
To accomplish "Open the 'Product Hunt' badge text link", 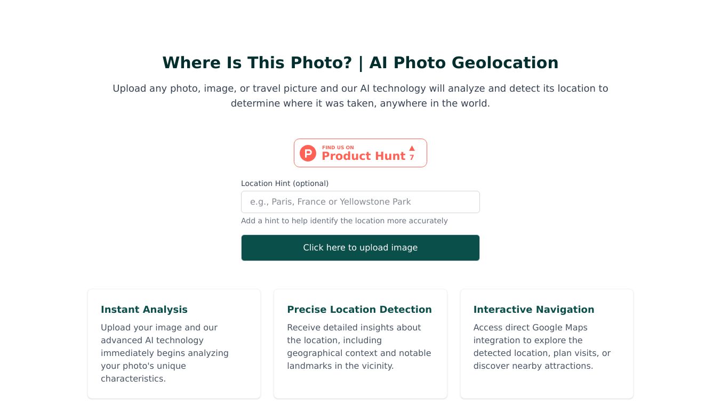I will 363,156.
